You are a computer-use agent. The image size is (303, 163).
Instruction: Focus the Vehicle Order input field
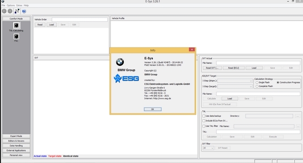[80, 20]
